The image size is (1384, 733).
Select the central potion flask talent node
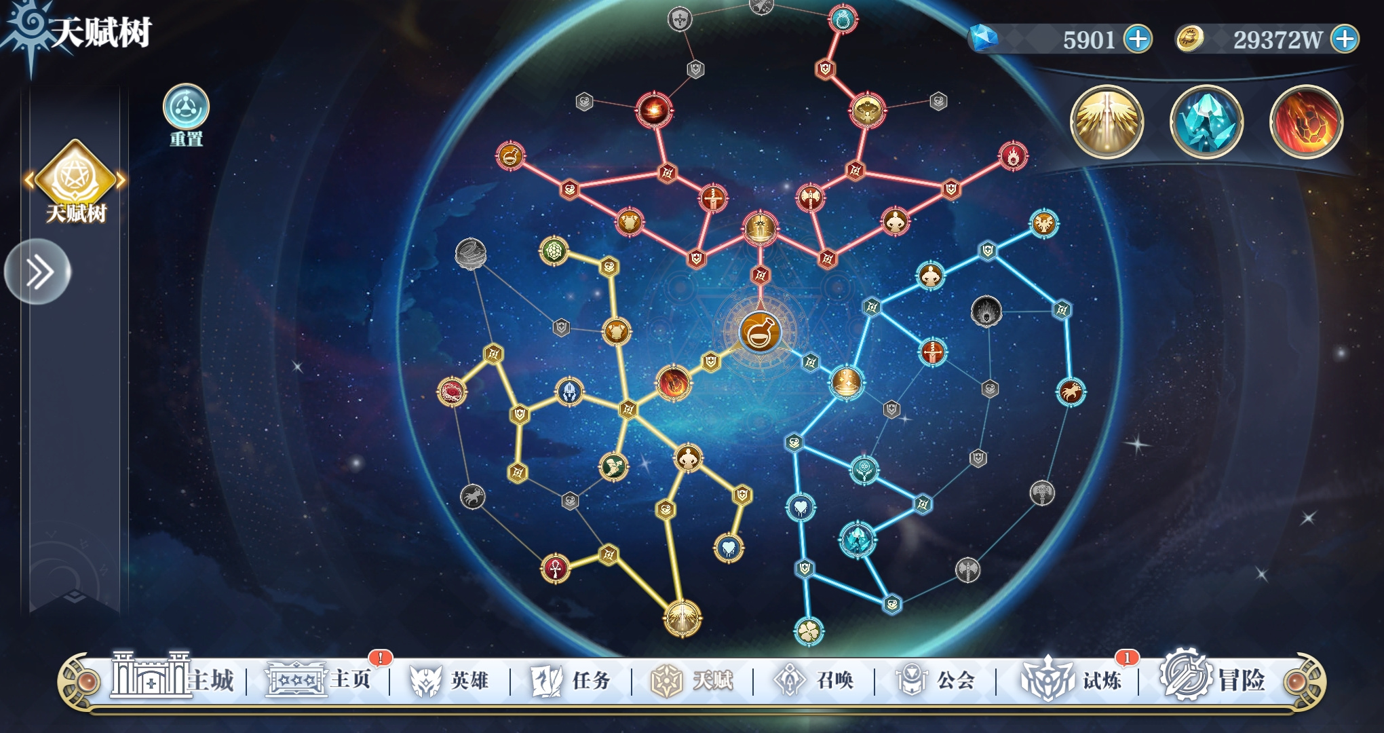pos(759,332)
